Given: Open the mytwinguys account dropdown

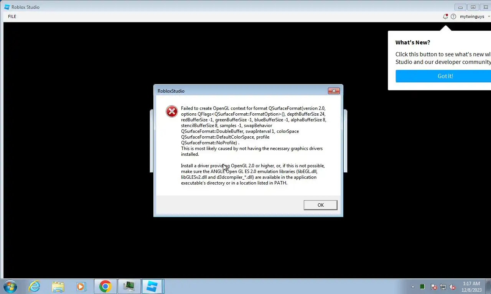Looking at the screenshot, I should [x=475, y=16].
